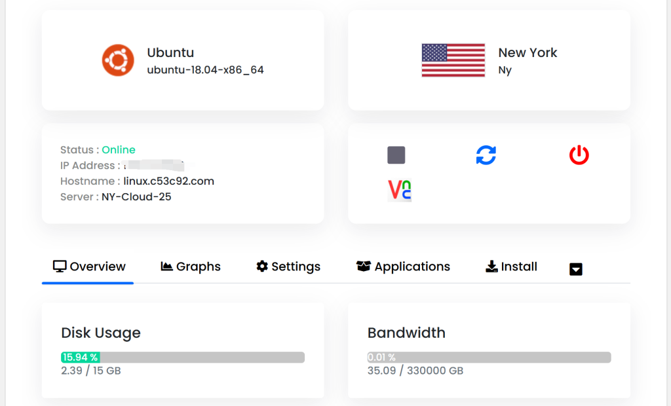
Task: Click the United States flag image
Action: click(453, 60)
